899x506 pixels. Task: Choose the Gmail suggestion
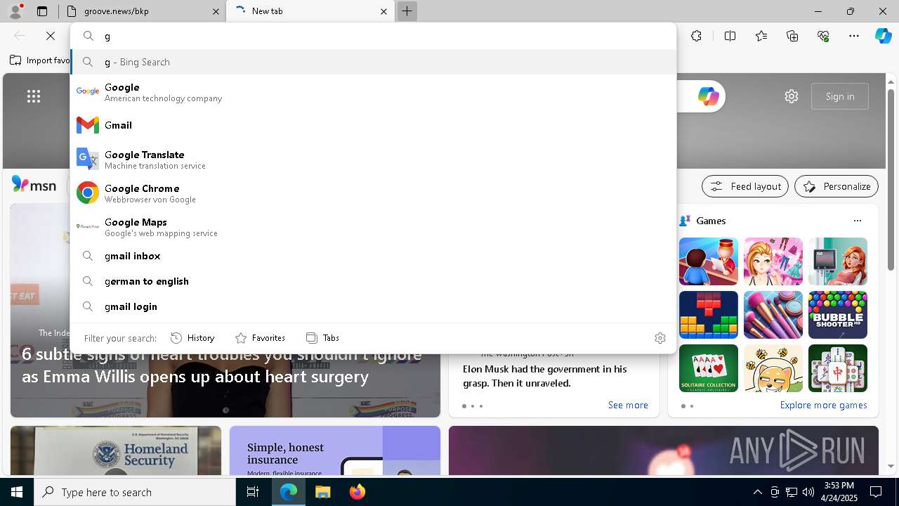pyautogui.click(x=373, y=125)
